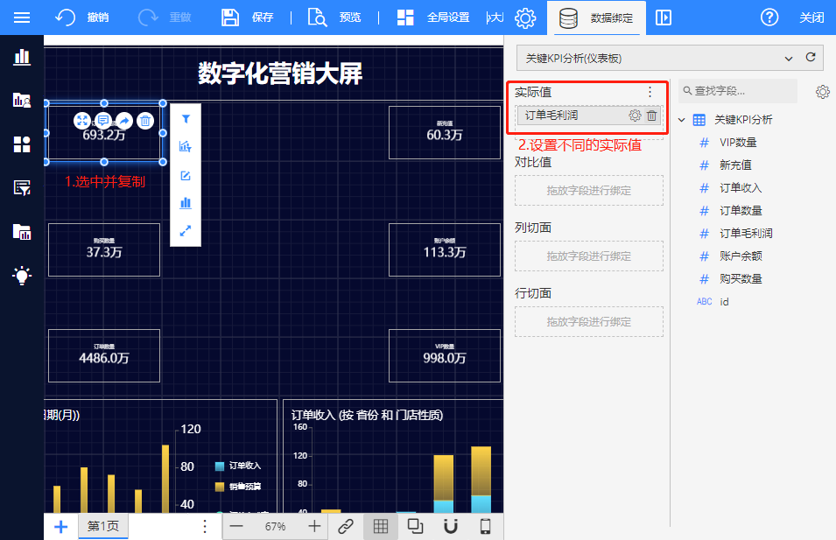Click the 保存 button
836x540 pixels.
point(248,18)
